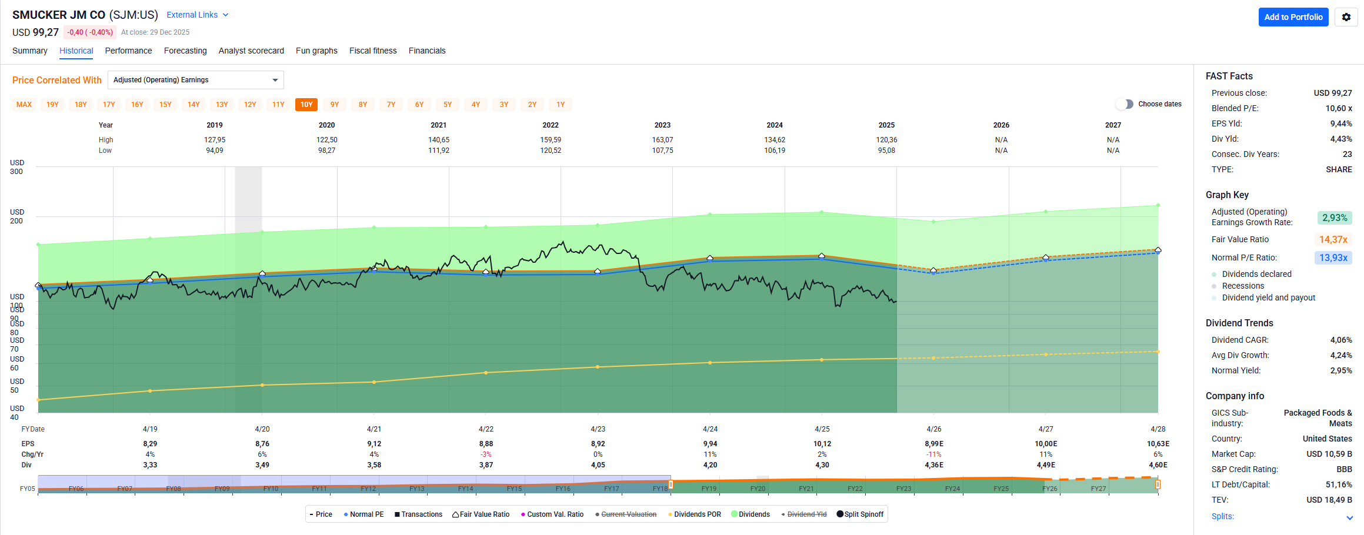
Task: Click the Dividends POR legend marker
Action: pyautogui.click(x=670, y=514)
